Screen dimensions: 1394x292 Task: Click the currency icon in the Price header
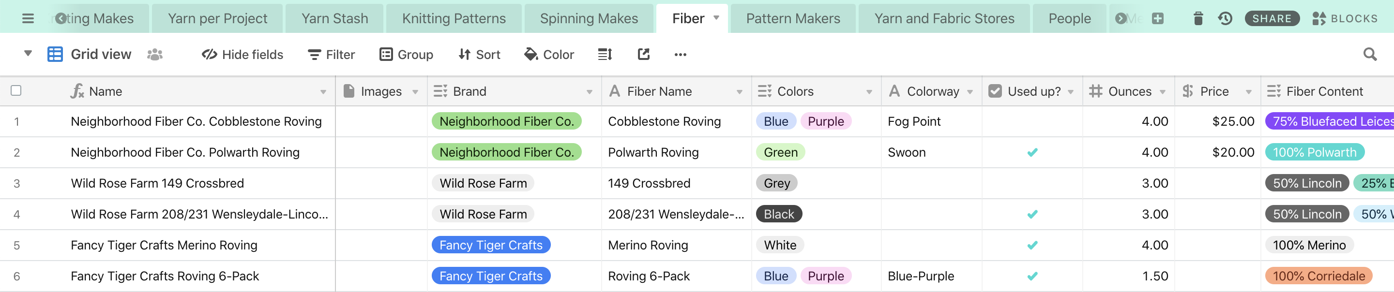pos(1187,91)
